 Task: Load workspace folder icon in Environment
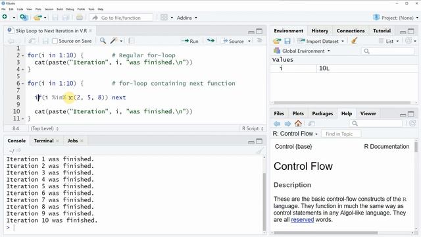pos(277,41)
